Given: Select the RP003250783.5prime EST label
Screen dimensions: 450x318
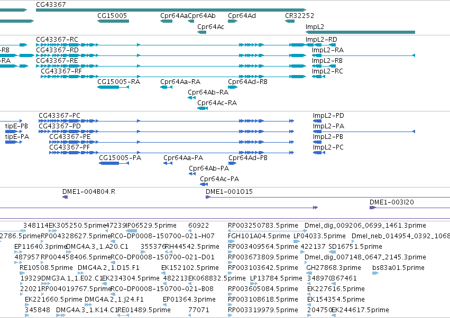Looking at the screenshot, I should coord(263,226).
